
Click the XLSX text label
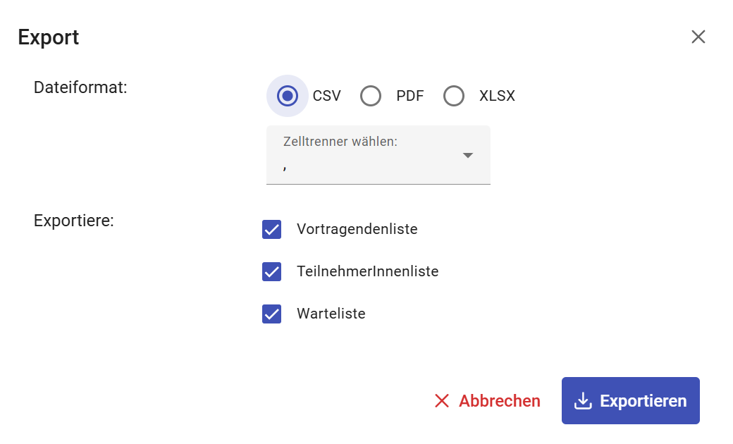(497, 96)
